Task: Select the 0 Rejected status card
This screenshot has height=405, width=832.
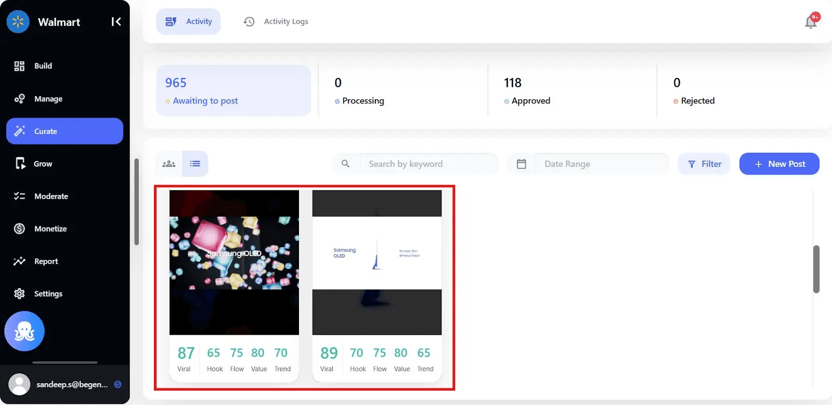Action: (x=741, y=90)
